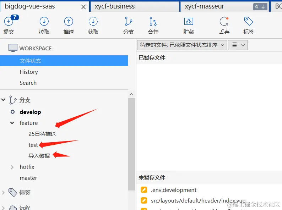
Task: Click the 获取 fetch icon
Action: pos(93,21)
